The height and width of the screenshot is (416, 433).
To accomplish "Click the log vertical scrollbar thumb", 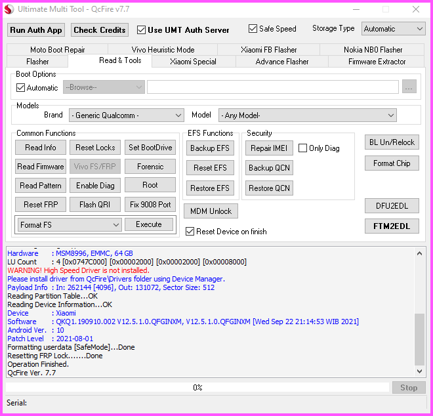I will click(x=419, y=339).
